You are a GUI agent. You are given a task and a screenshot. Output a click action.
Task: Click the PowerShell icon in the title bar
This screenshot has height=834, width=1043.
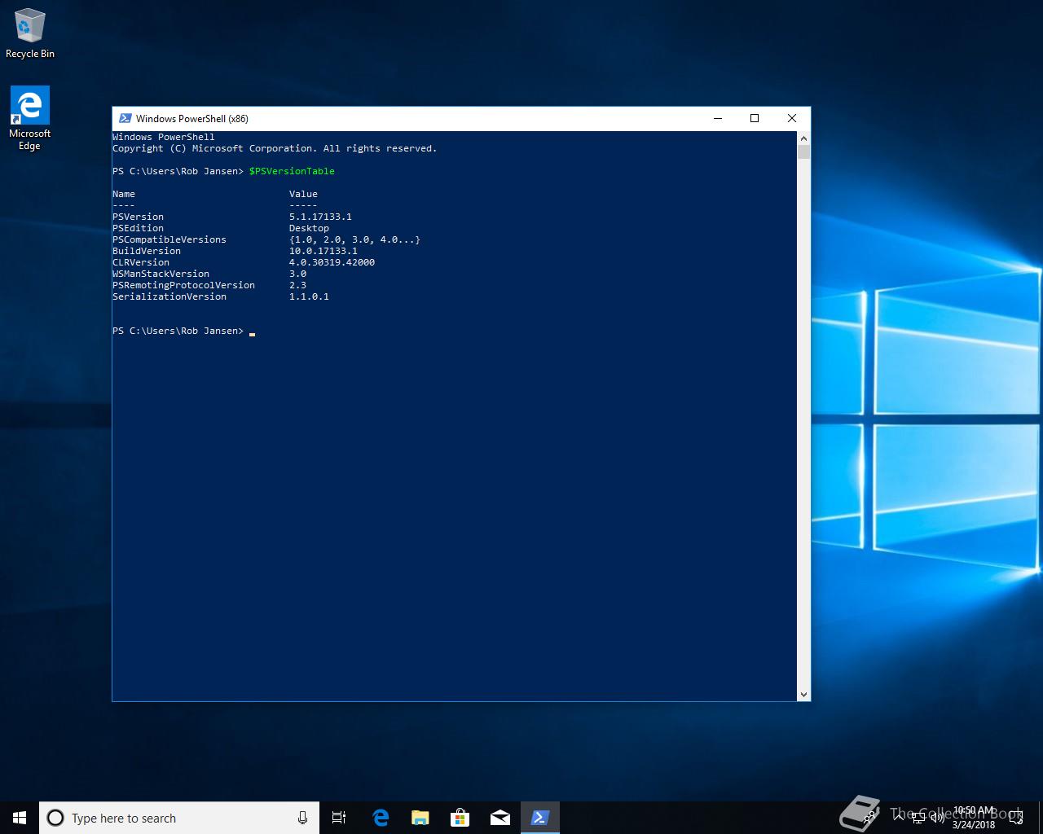pos(125,118)
